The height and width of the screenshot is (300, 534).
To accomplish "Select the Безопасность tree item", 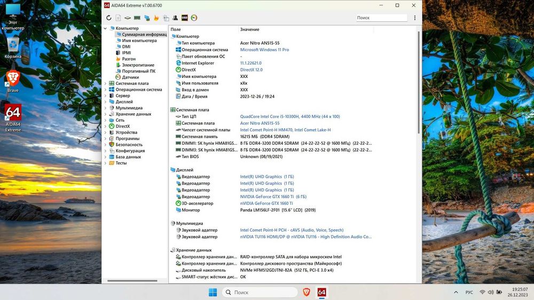I will [129, 145].
